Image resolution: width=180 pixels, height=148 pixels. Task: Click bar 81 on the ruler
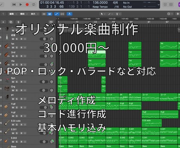(x=149, y=22)
